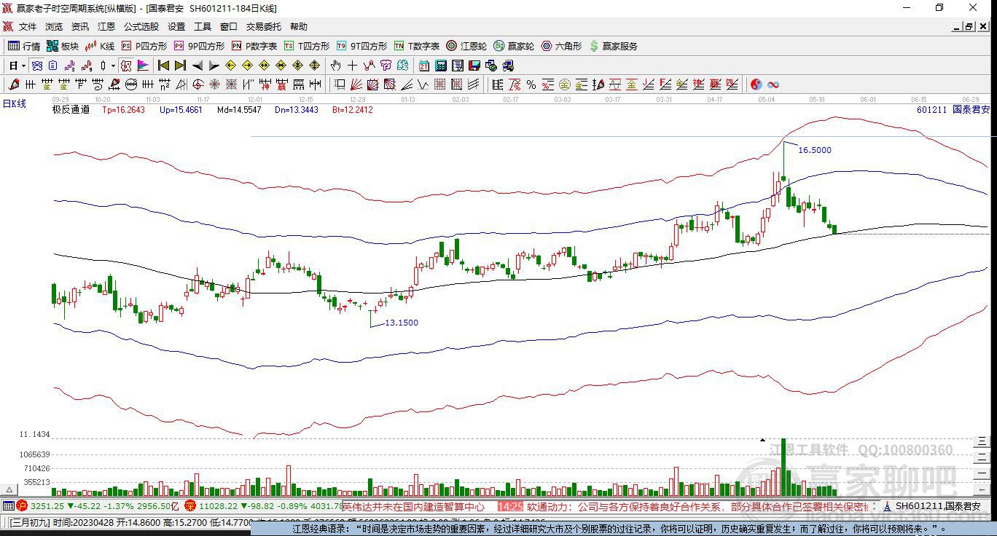This screenshot has width=997, height=536.
Task: Open the P数字表 tool
Action: pyautogui.click(x=254, y=46)
